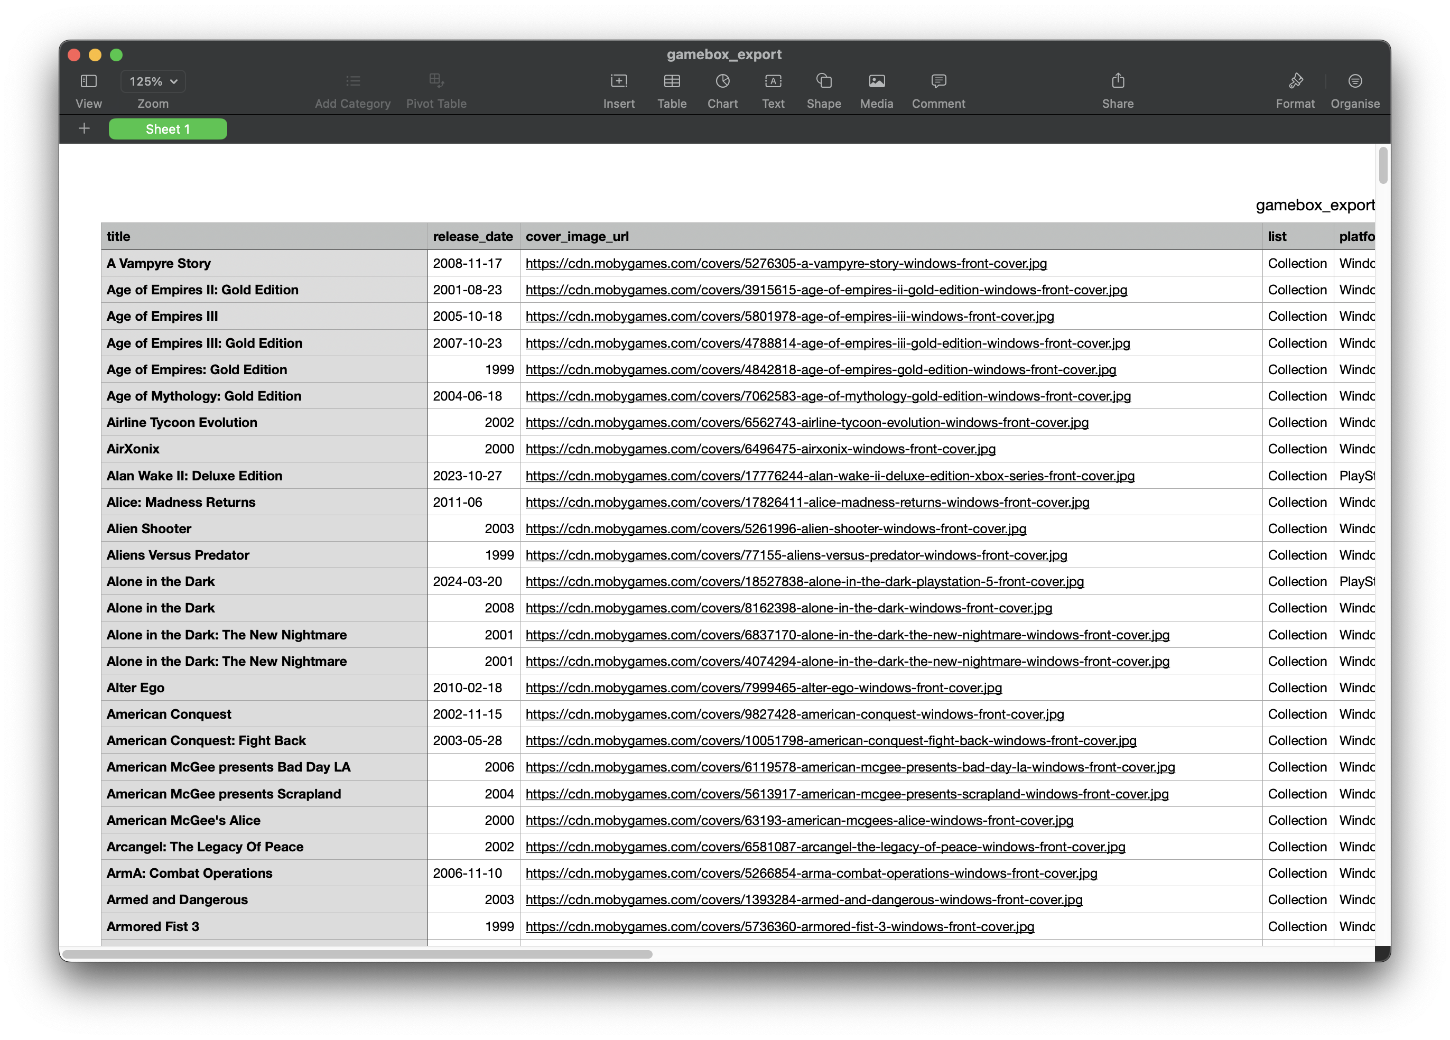Toggle the Format inspector panel
The height and width of the screenshot is (1040, 1450).
click(x=1295, y=81)
